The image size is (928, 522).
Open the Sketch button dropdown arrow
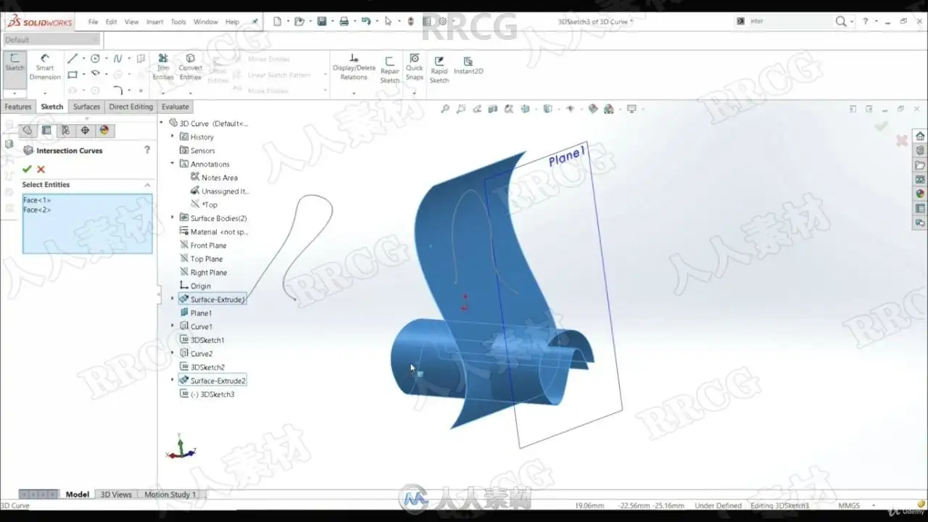click(14, 94)
